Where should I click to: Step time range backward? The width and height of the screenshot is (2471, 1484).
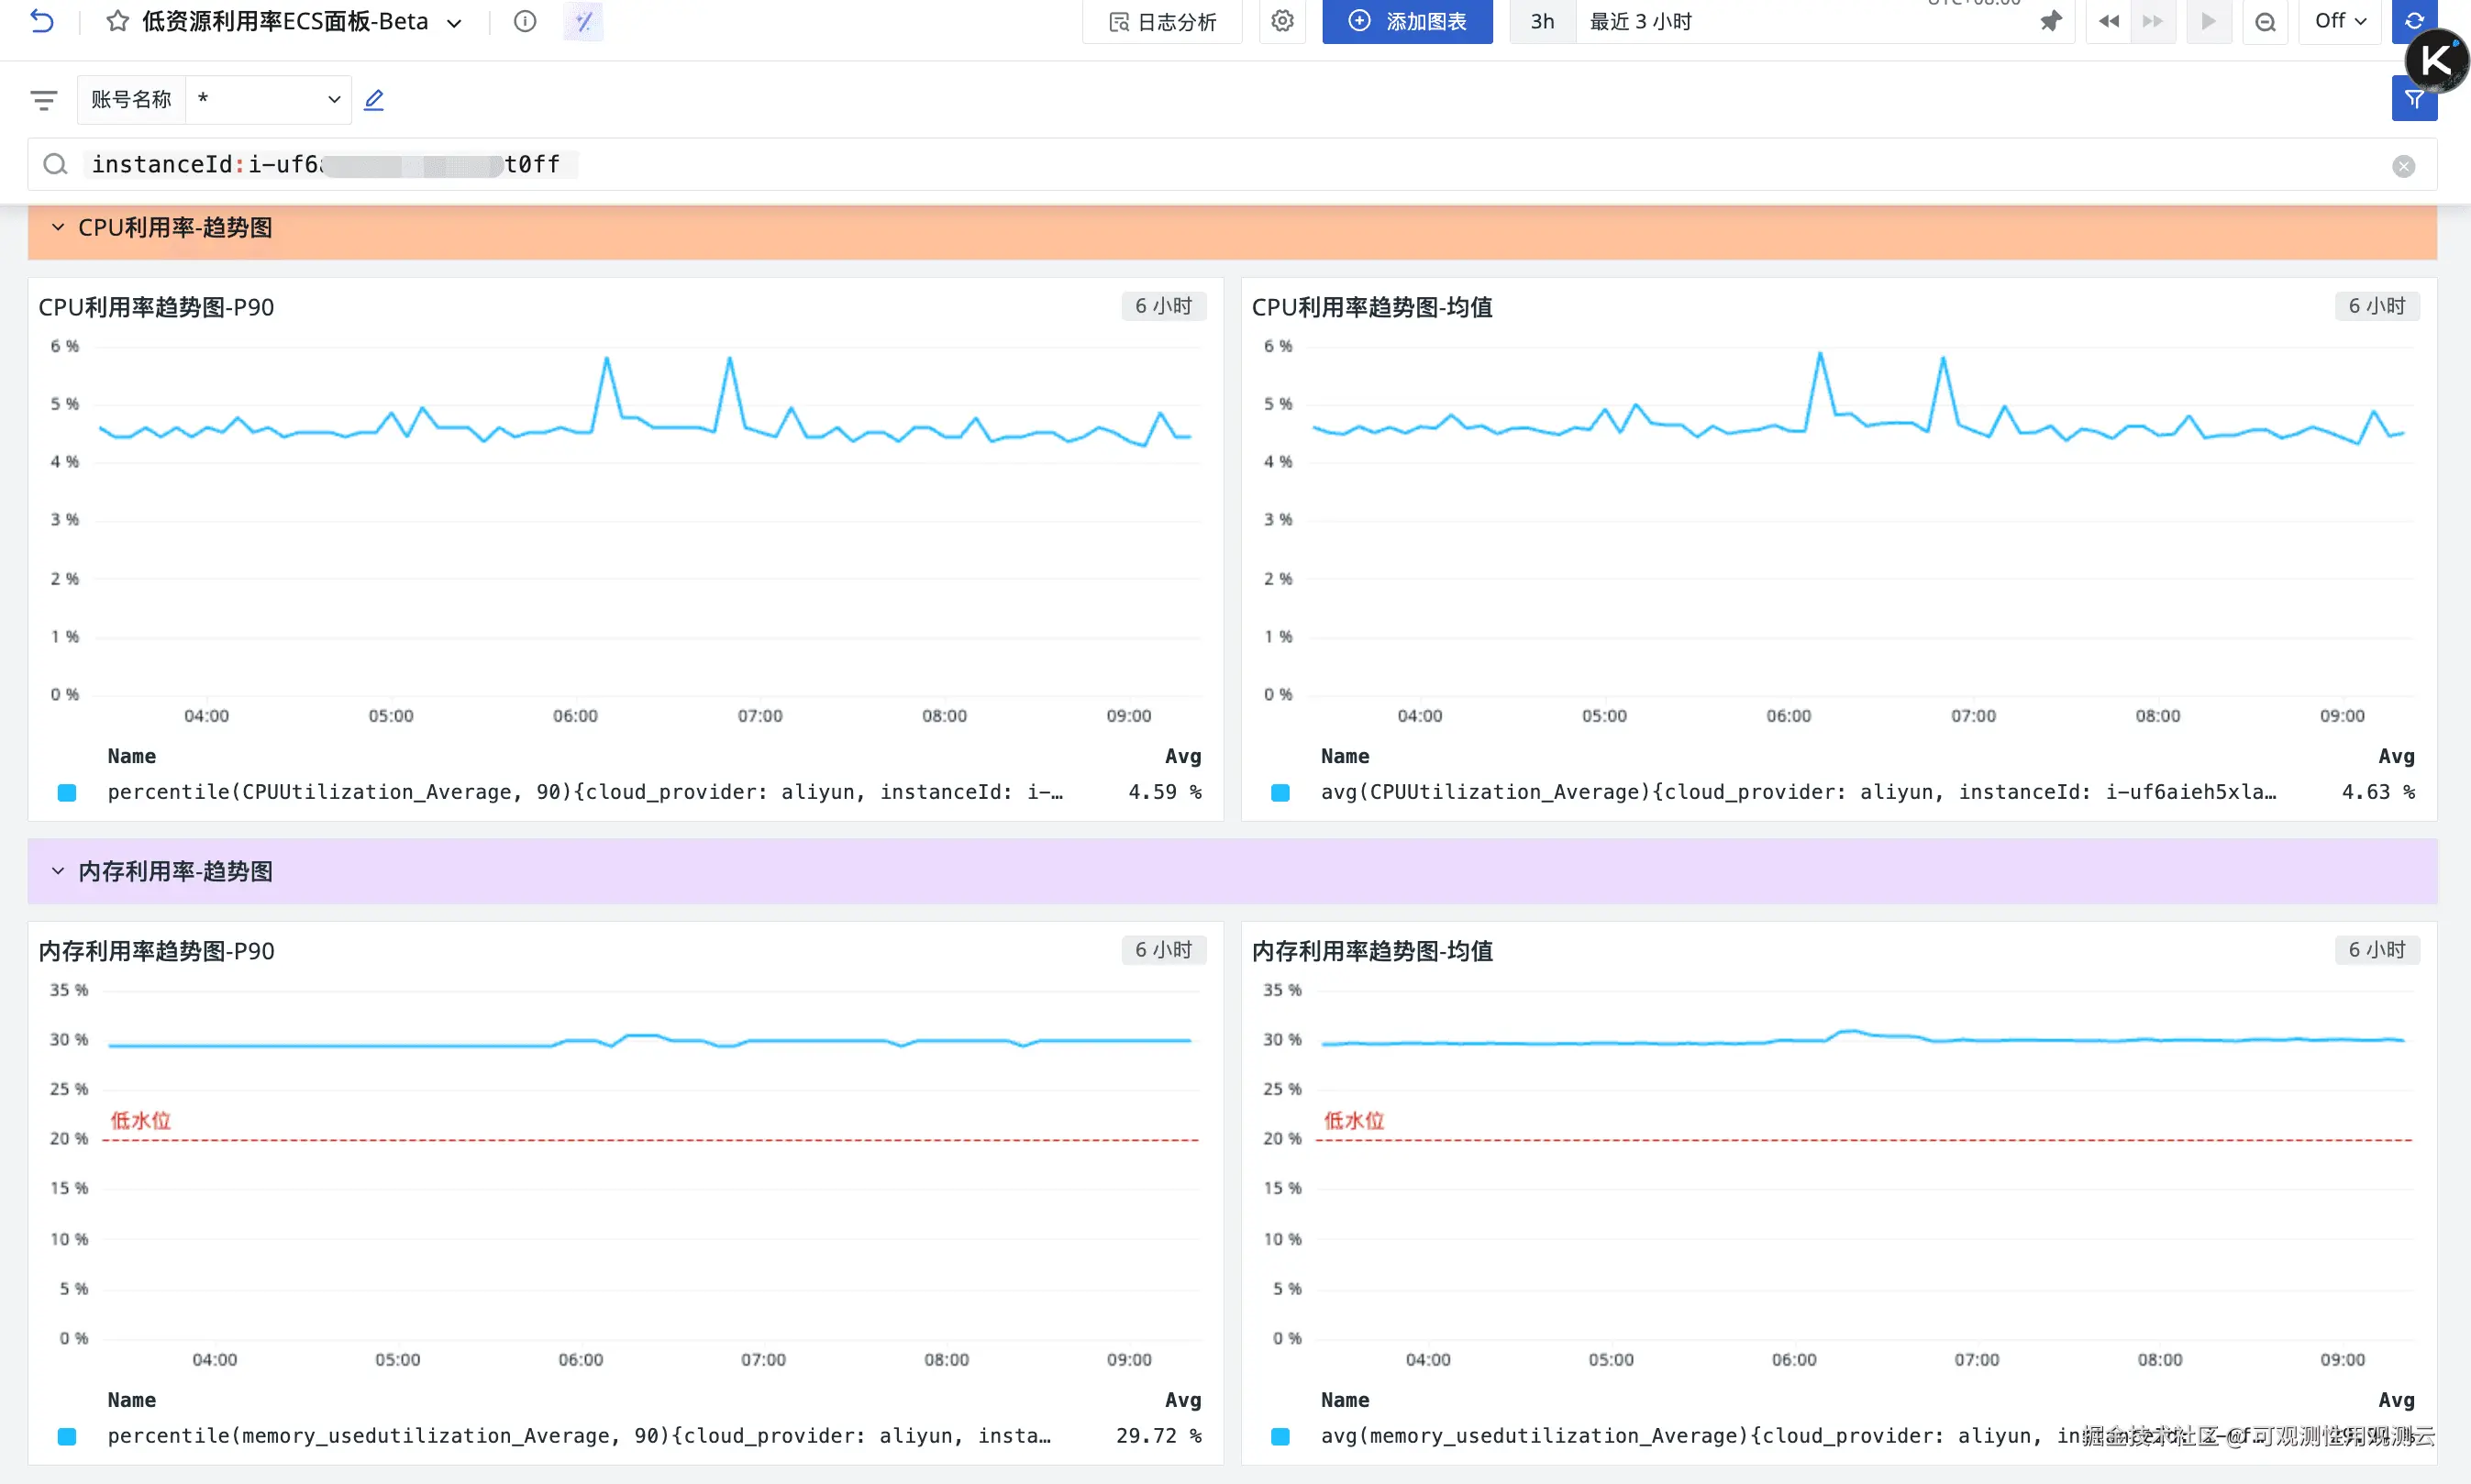[2109, 21]
